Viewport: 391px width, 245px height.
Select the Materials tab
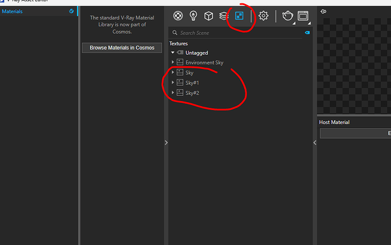click(x=39, y=11)
